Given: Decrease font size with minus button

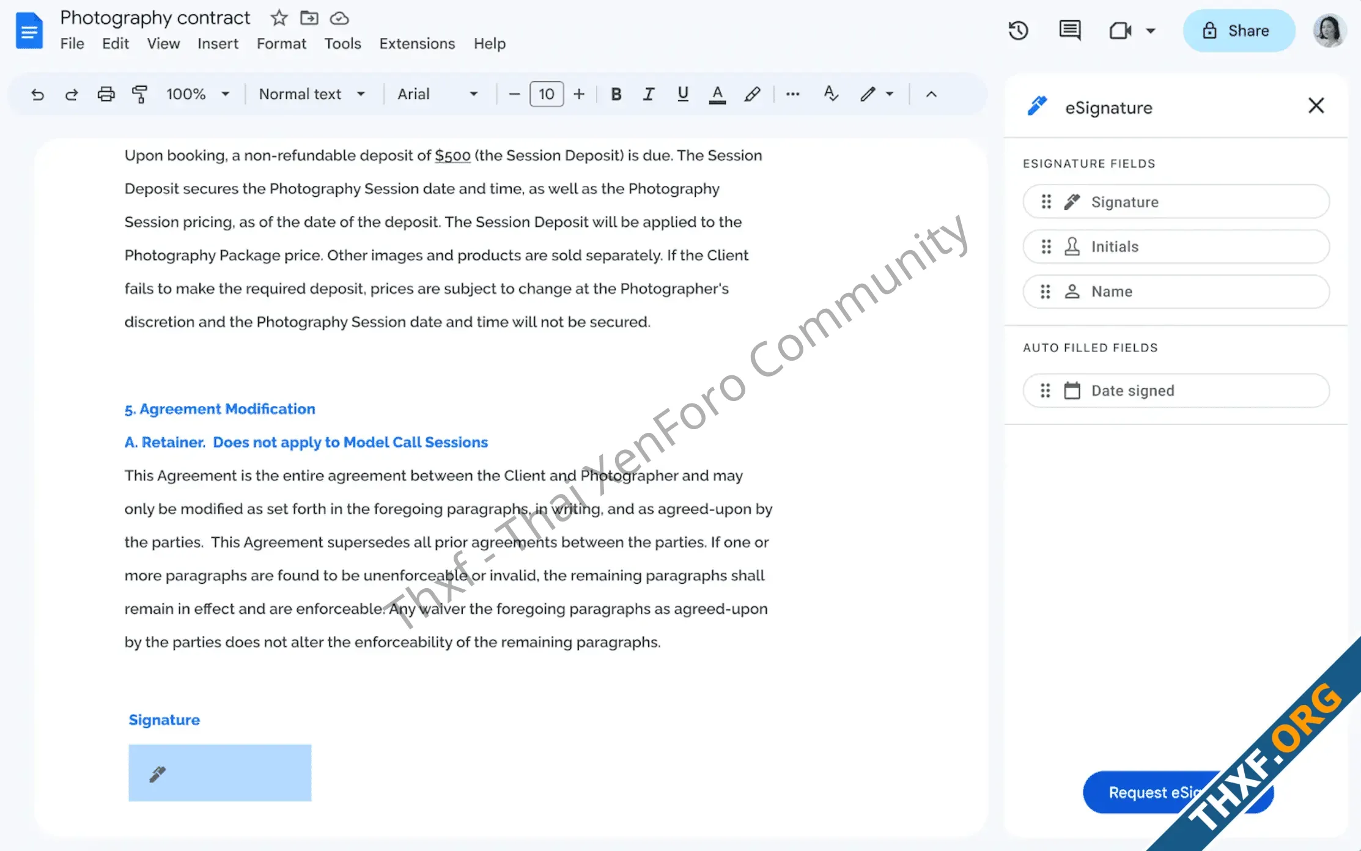Looking at the screenshot, I should pyautogui.click(x=514, y=94).
